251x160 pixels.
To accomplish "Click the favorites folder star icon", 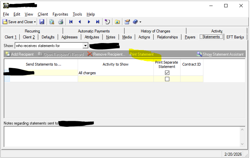I will click(x=117, y=22).
